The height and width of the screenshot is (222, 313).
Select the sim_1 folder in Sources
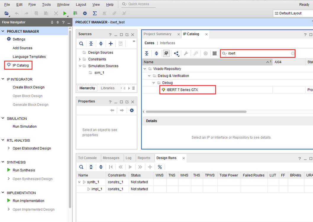point(99,73)
